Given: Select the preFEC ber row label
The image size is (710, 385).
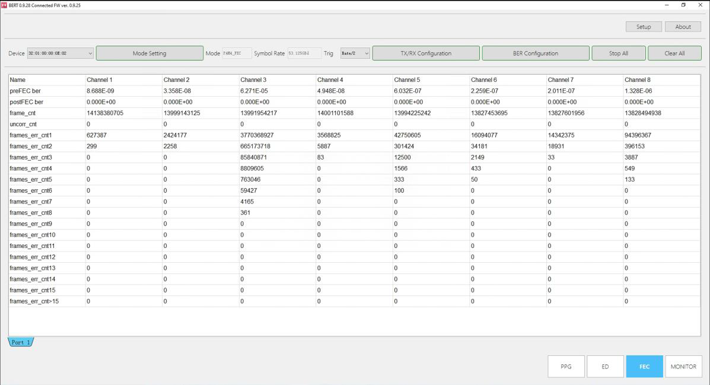Looking at the screenshot, I should [x=26, y=91].
